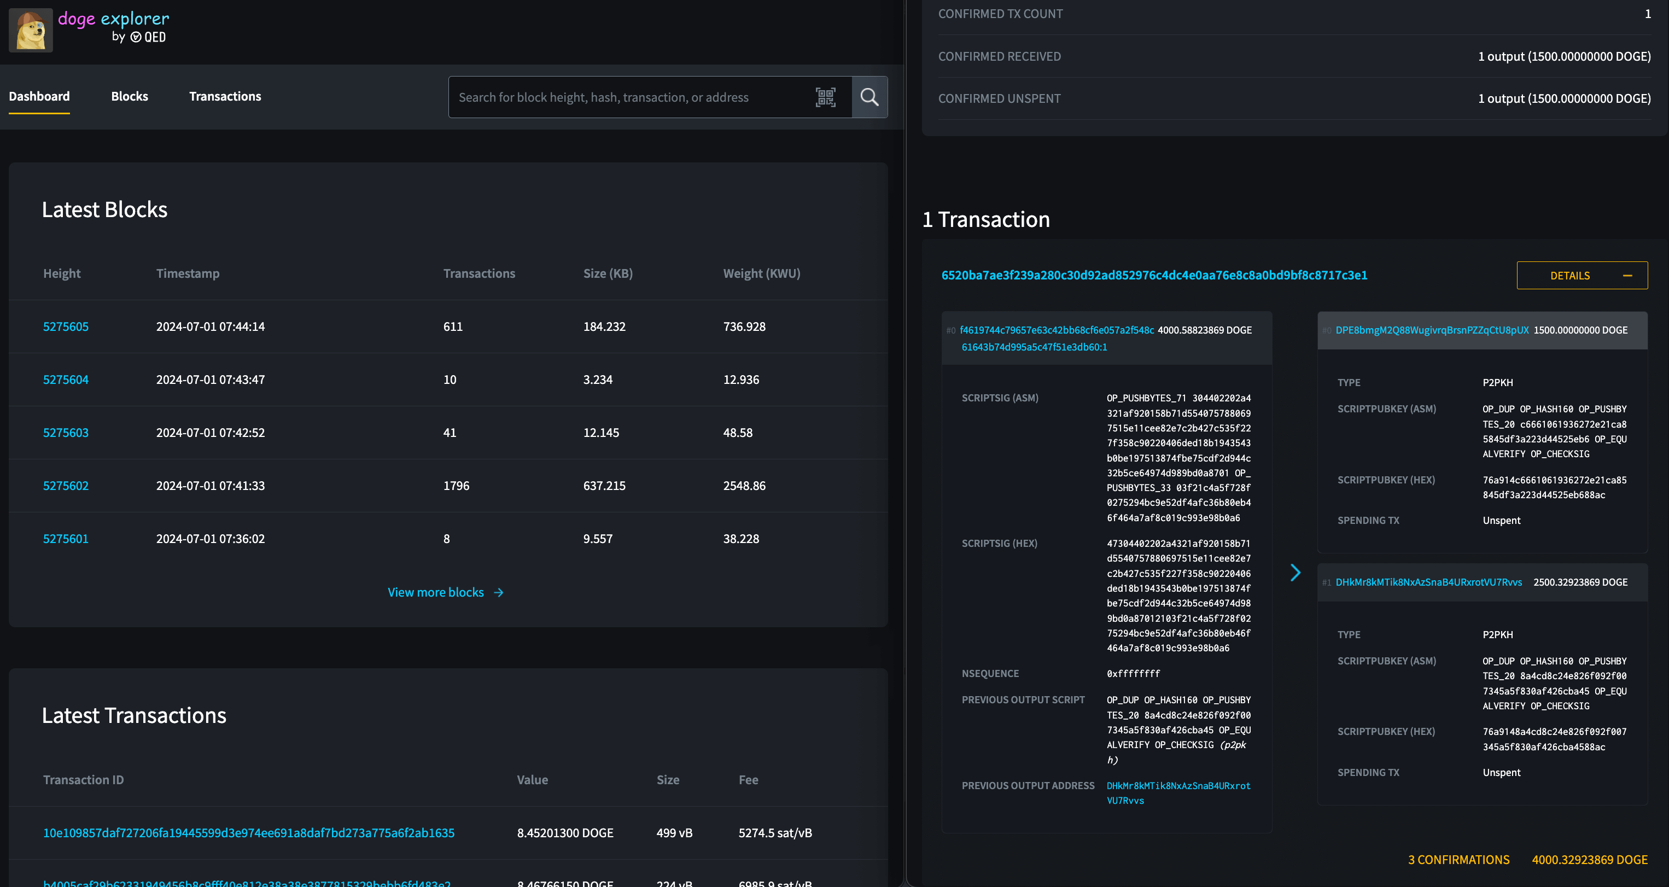Switch to the Blocks tab

tap(130, 96)
